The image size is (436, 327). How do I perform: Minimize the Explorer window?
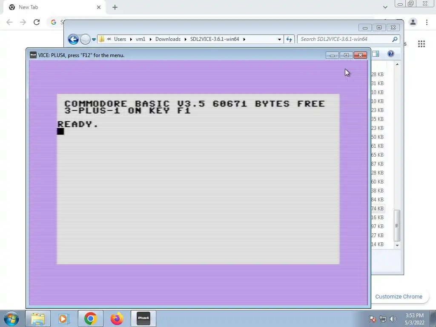pyautogui.click(x=365, y=28)
